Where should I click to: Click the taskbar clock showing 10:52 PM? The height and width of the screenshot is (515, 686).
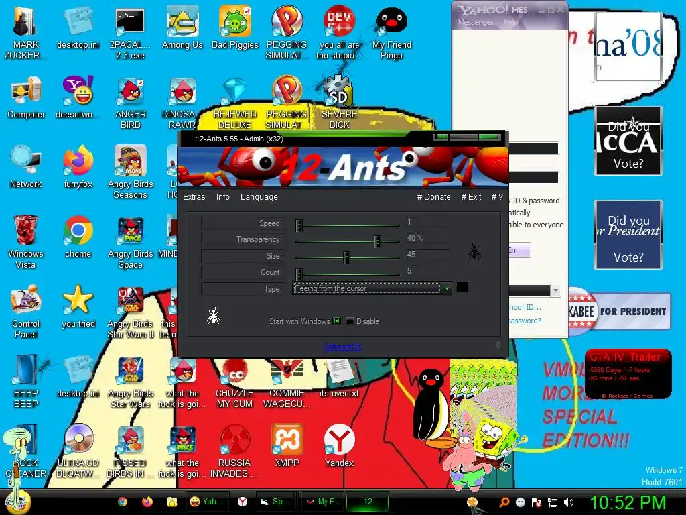pyautogui.click(x=628, y=502)
